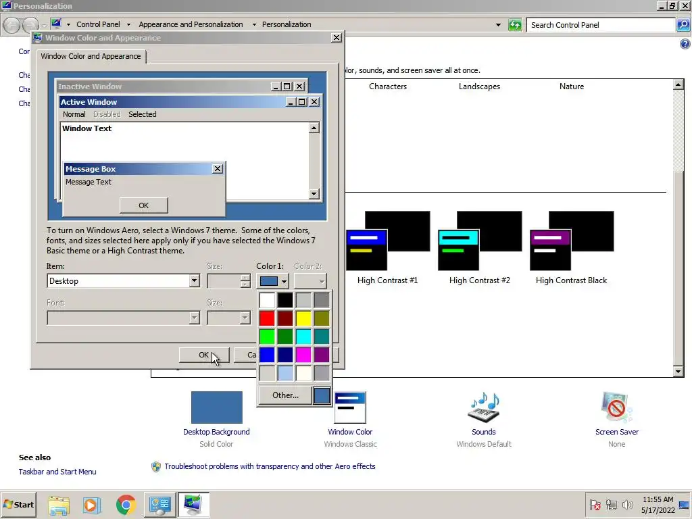
Task: Click the search magnifier icon
Action: click(683, 25)
